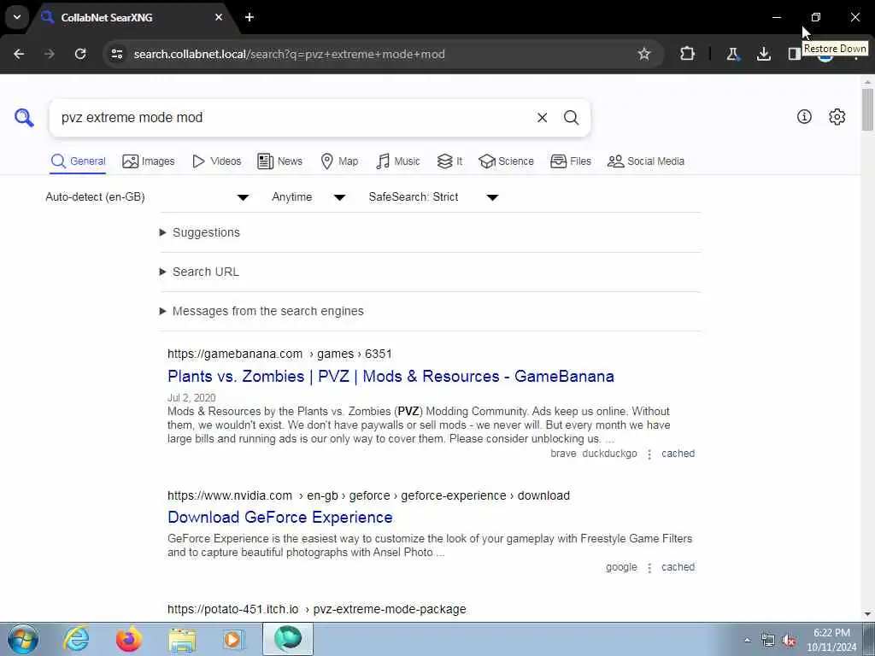Open cached link for GameBanana result
This screenshot has width=875, height=656.
click(678, 454)
